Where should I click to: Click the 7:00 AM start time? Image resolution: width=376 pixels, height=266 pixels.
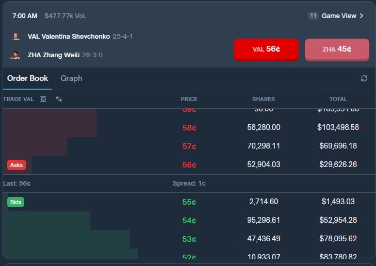(x=25, y=16)
